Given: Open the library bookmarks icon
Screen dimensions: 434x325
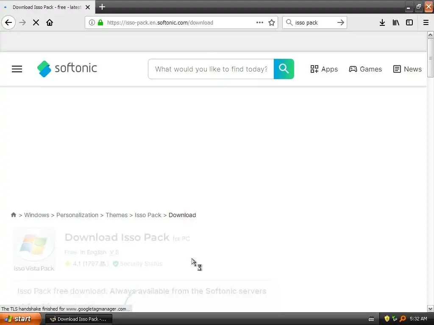Looking at the screenshot, I should (x=396, y=22).
